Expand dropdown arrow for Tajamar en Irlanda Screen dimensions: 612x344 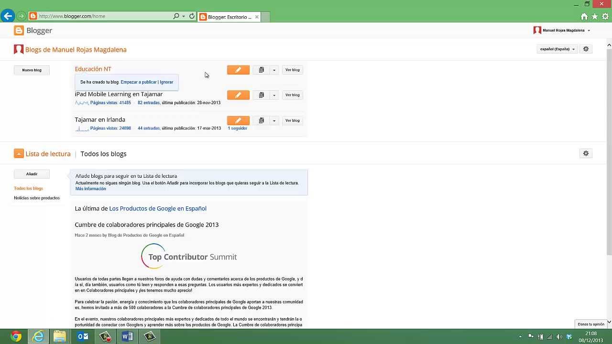274,120
